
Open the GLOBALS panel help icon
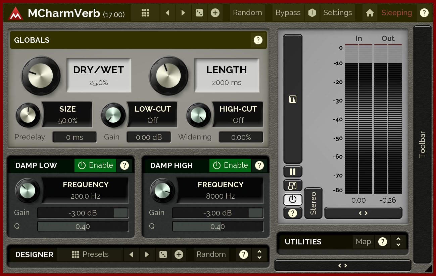coord(258,40)
